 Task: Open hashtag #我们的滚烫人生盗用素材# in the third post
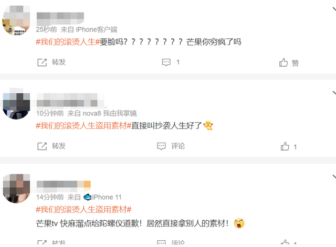[x=83, y=209]
